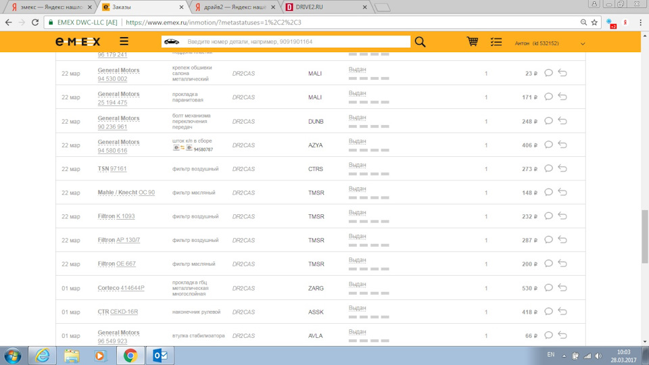The width and height of the screenshot is (649, 365).
Task: Click the volume icon in system tray
Action: [x=598, y=356]
